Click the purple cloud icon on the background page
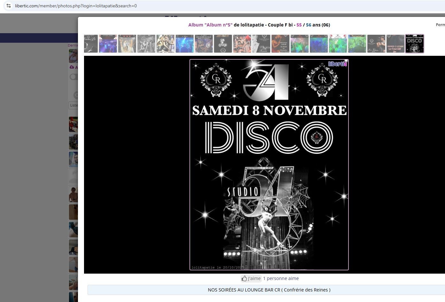Image resolution: width=445 pixels, height=302 pixels. 72,67
